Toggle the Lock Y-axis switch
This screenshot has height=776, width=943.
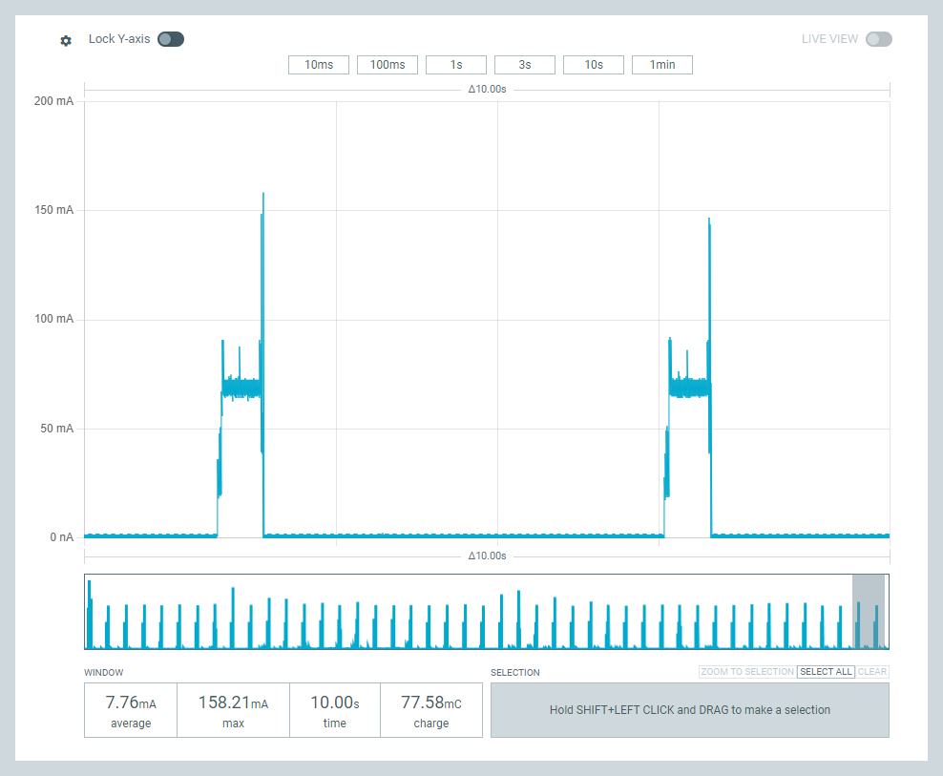pyautogui.click(x=171, y=39)
